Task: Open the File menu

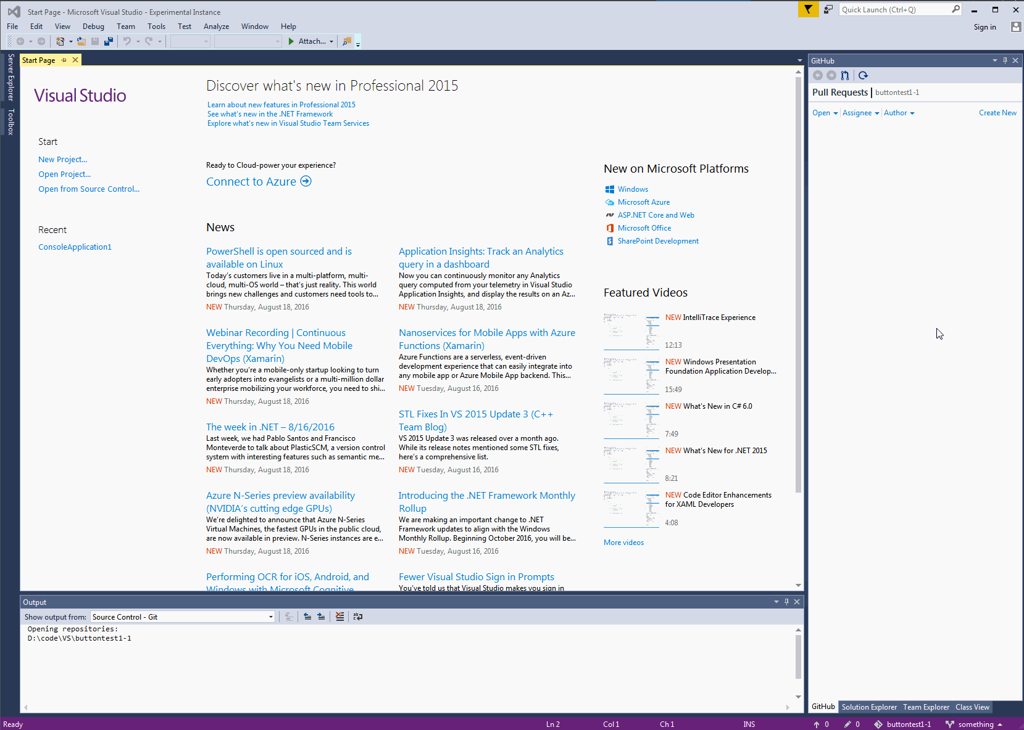Action: tap(12, 27)
